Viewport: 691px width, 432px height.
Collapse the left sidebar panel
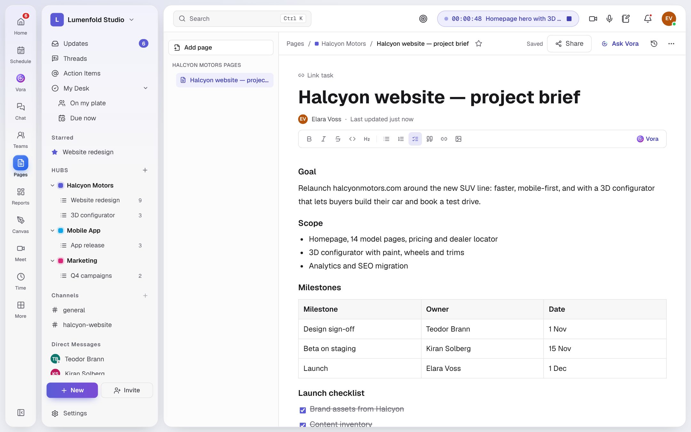point(21,412)
